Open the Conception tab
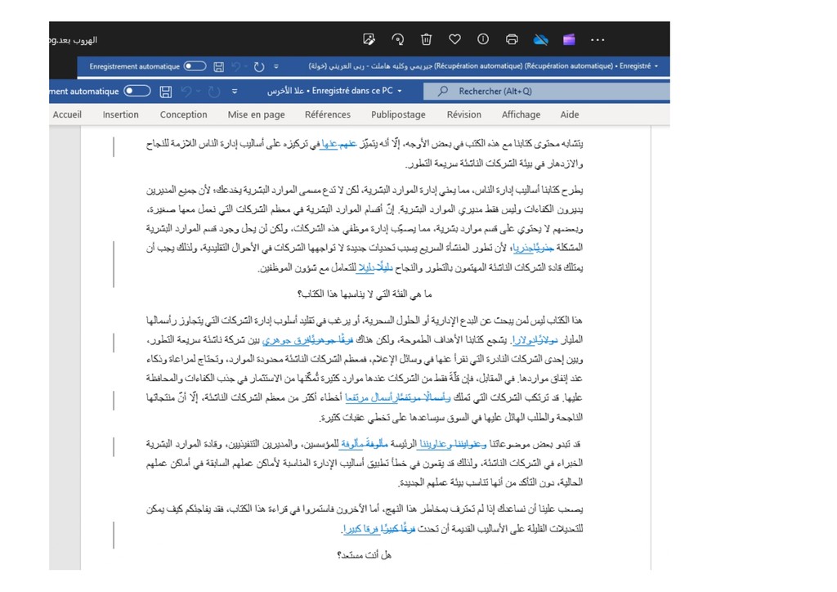The height and width of the screenshot is (592, 837). pyautogui.click(x=184, y=114)
